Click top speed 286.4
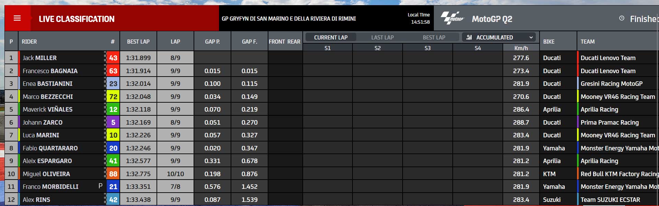659x206 pixels. 521,110
